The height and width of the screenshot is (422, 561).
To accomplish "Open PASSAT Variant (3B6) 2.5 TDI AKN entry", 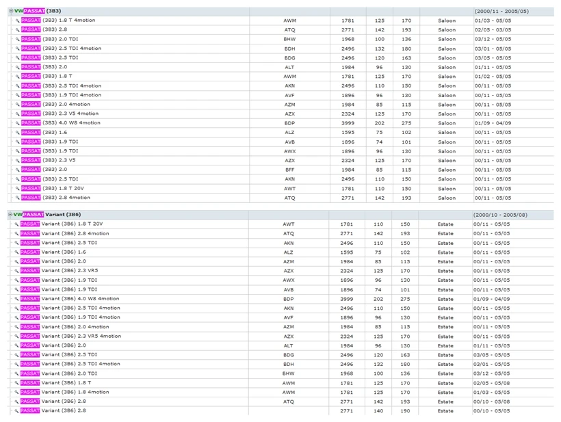I will coord(59,243).
